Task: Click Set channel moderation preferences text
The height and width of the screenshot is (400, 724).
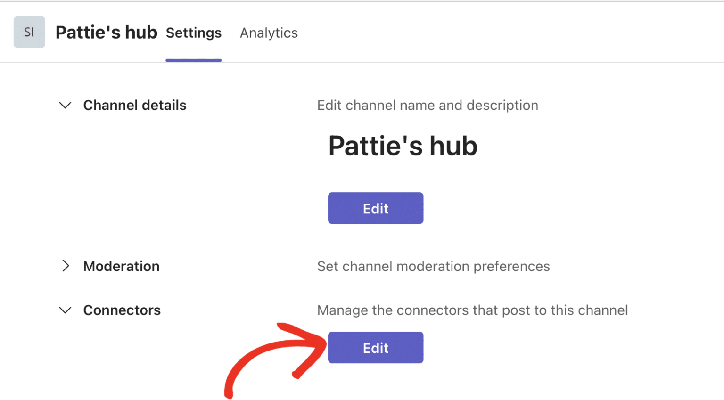Action: 433,266
